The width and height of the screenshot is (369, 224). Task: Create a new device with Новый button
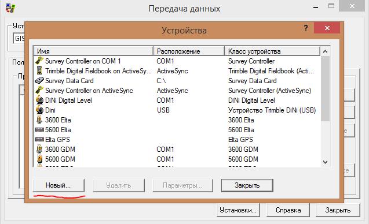coord(59,185)
